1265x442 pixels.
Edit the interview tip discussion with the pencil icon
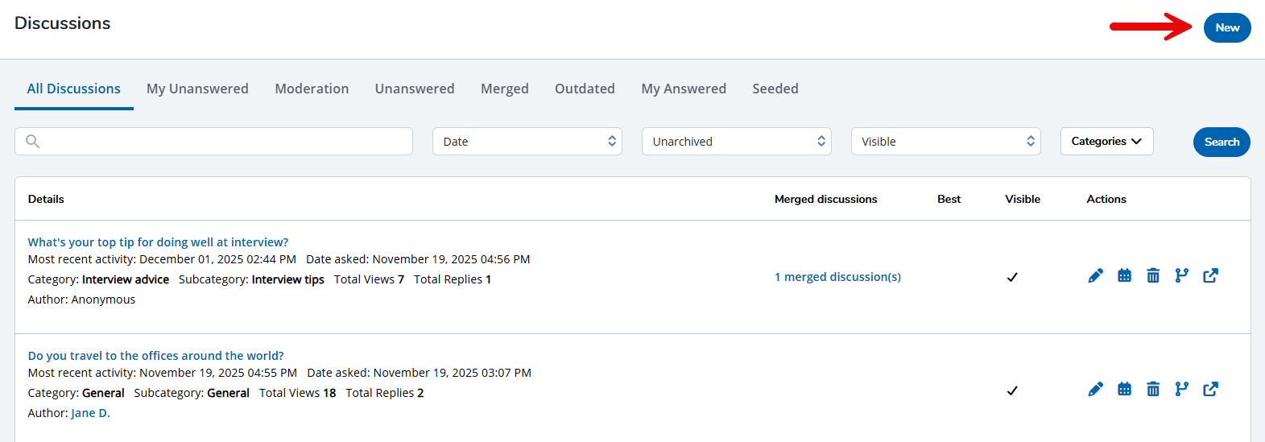coord(1095,276)
